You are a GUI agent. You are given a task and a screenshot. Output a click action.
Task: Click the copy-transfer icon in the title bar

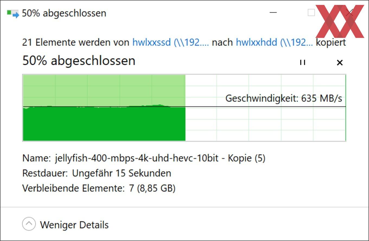pos(13,13)
